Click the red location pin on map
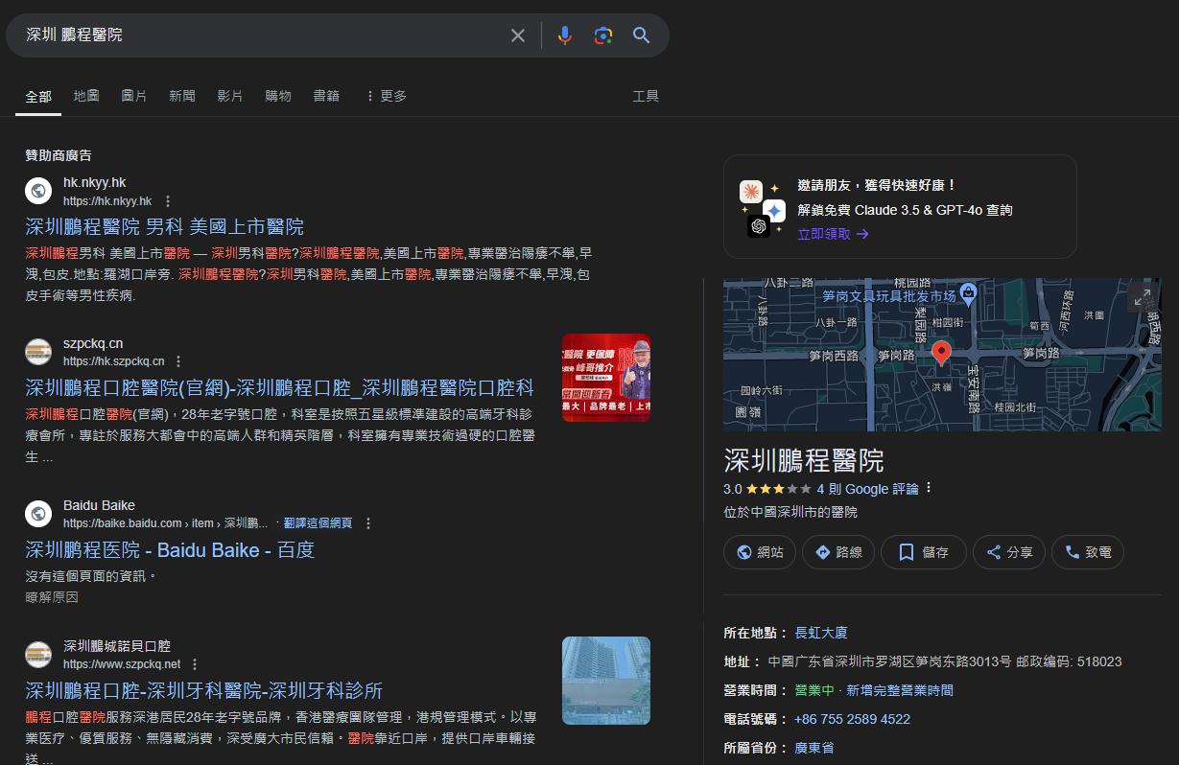 pyautogui.click(x=942, y=354)
